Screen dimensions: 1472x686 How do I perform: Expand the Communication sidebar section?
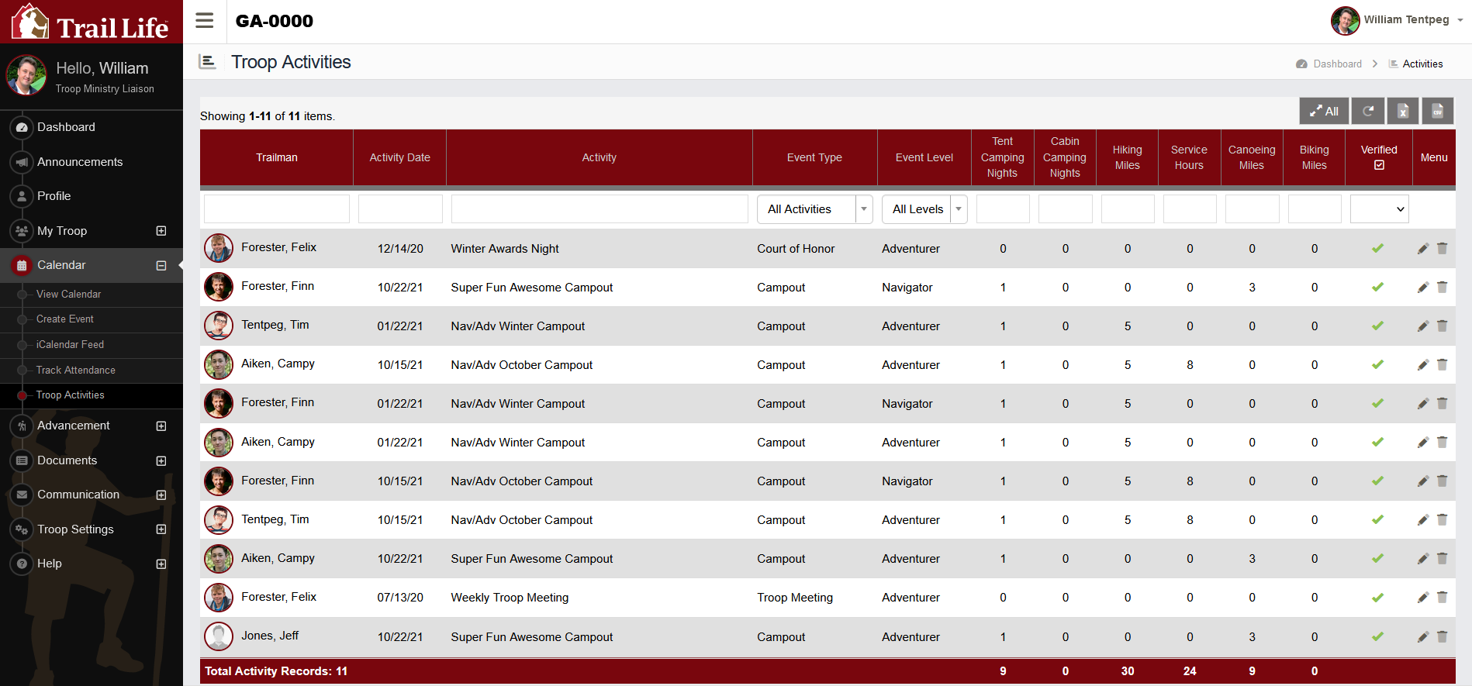point(161,495)
